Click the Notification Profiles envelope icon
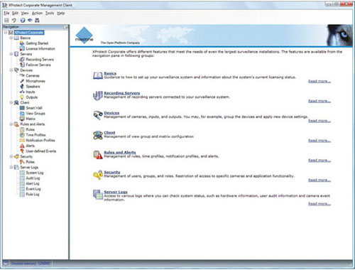Image resolution: width=355 pixels, height=270 pixels. point(22,140)
